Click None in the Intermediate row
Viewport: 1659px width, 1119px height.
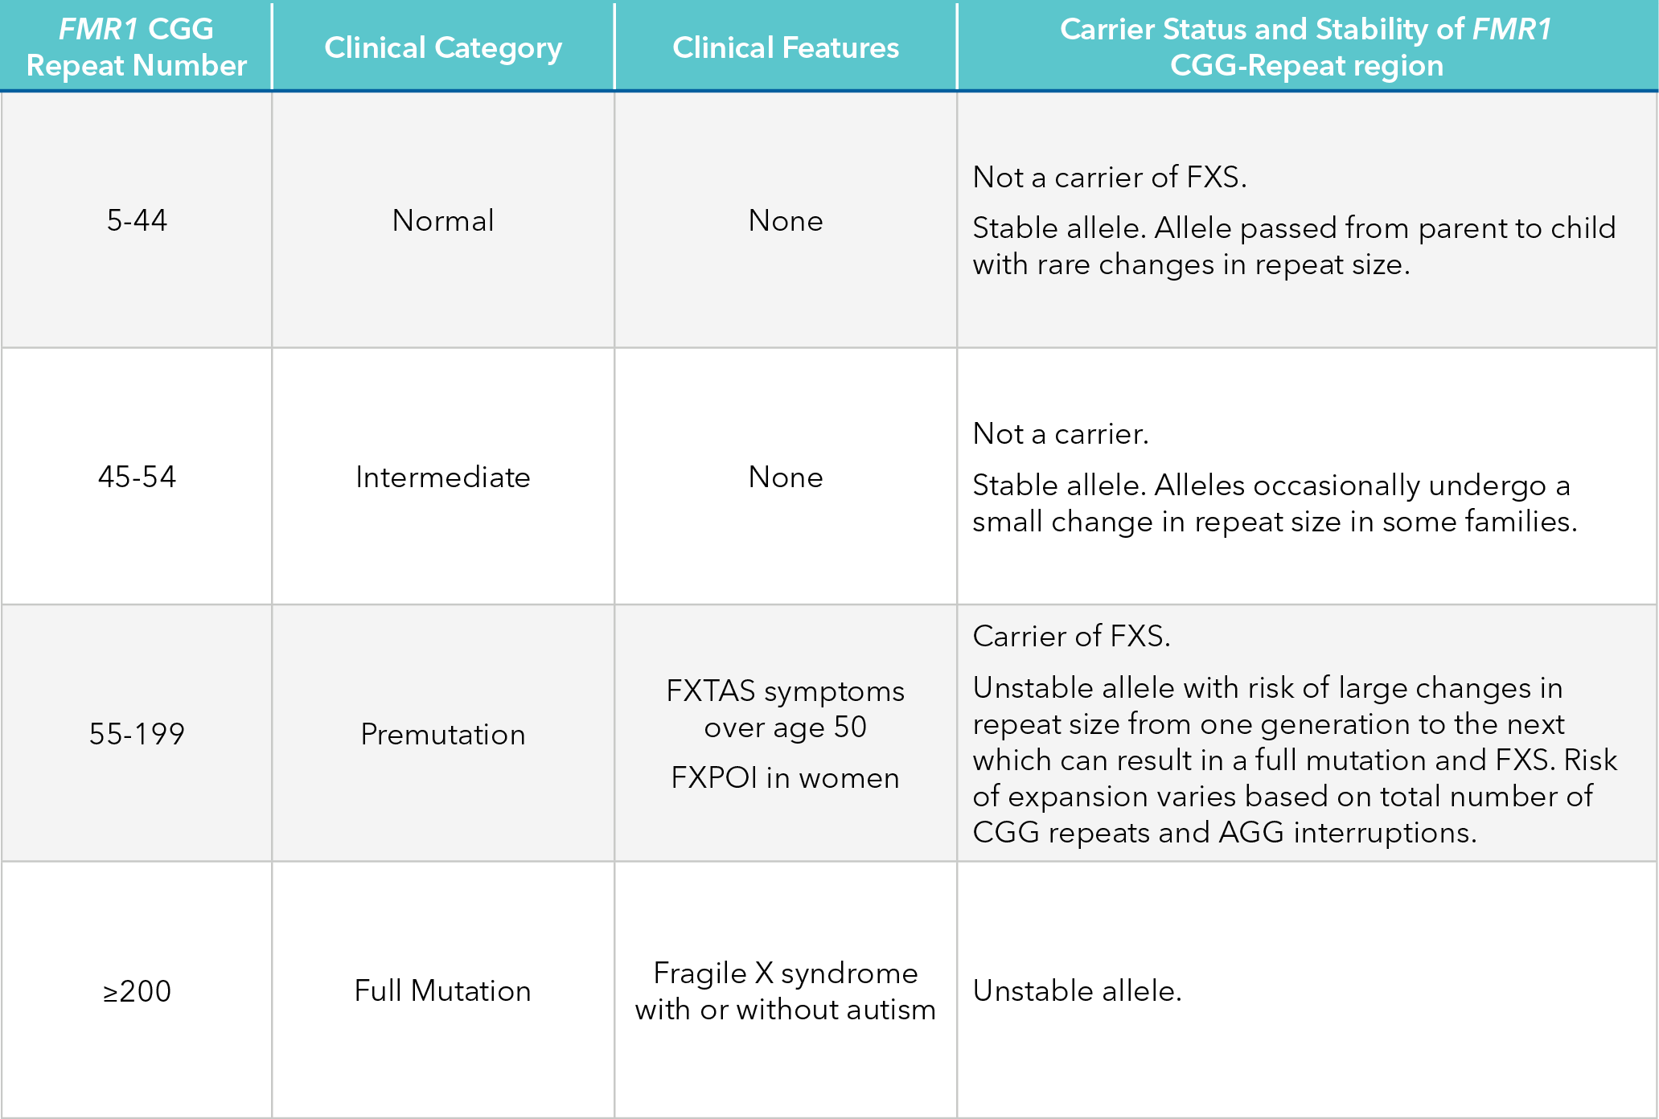pyautogui.click(x=786, y=477)
